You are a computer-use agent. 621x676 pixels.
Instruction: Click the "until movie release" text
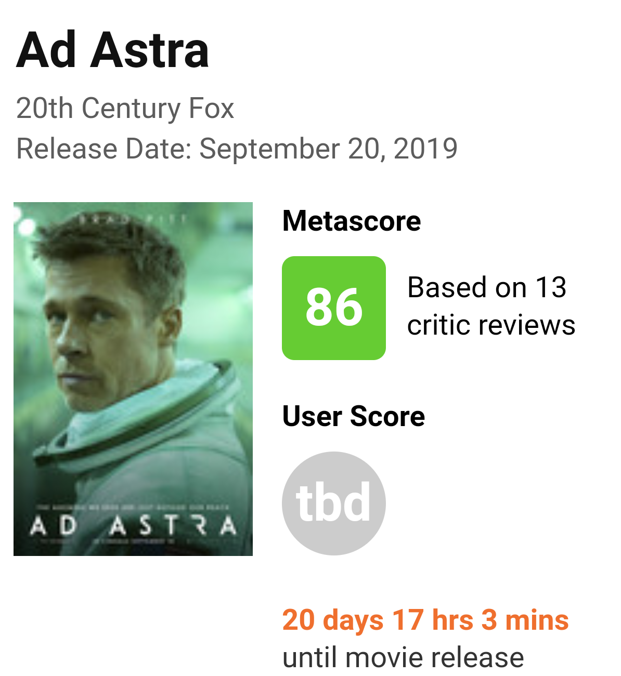pos(403,657)
